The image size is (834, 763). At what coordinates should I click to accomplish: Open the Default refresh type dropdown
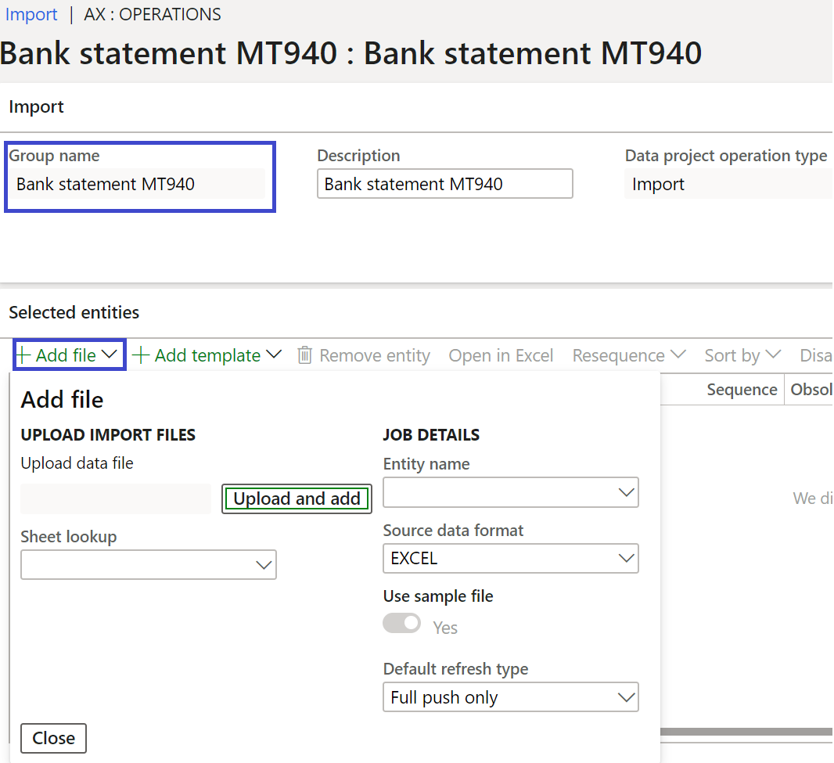511,697
